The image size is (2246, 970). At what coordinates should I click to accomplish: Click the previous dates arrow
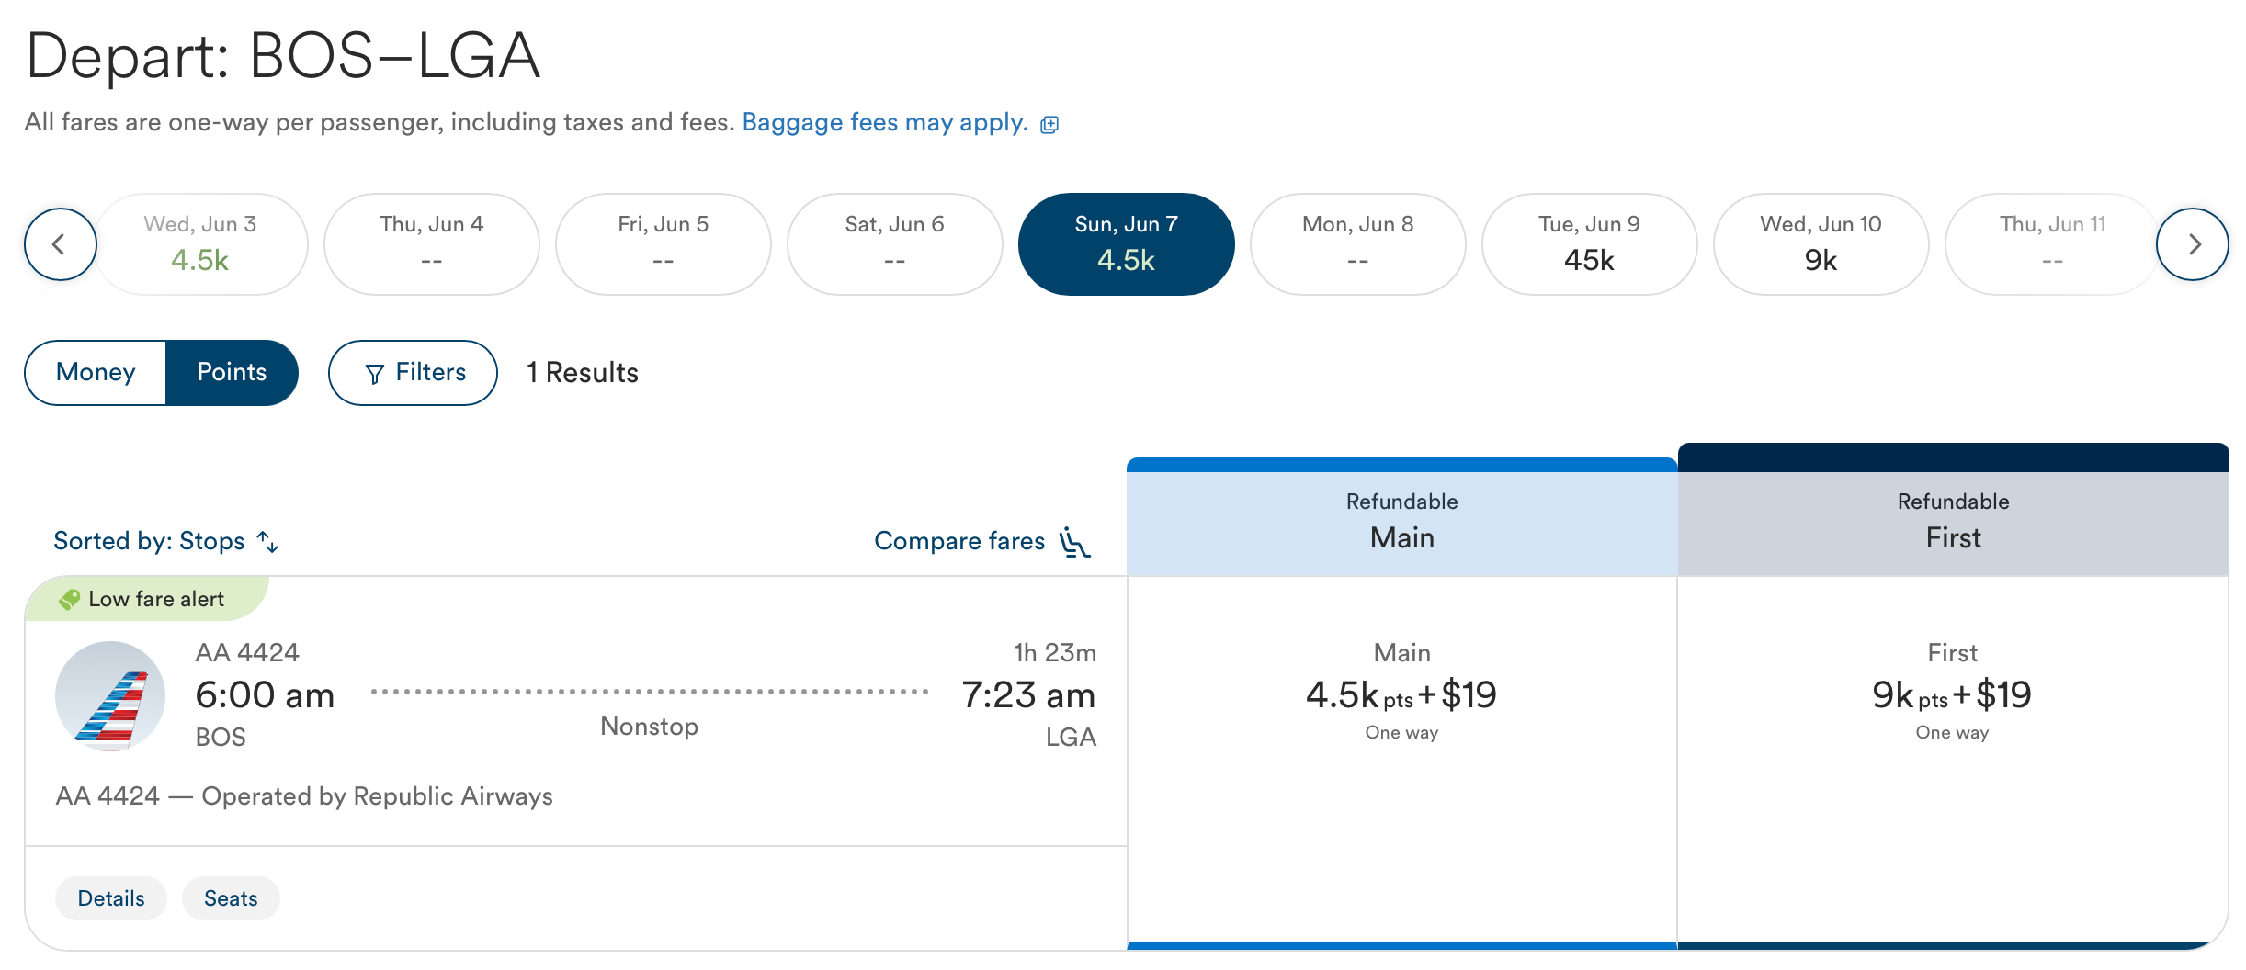tap(59, 243)
